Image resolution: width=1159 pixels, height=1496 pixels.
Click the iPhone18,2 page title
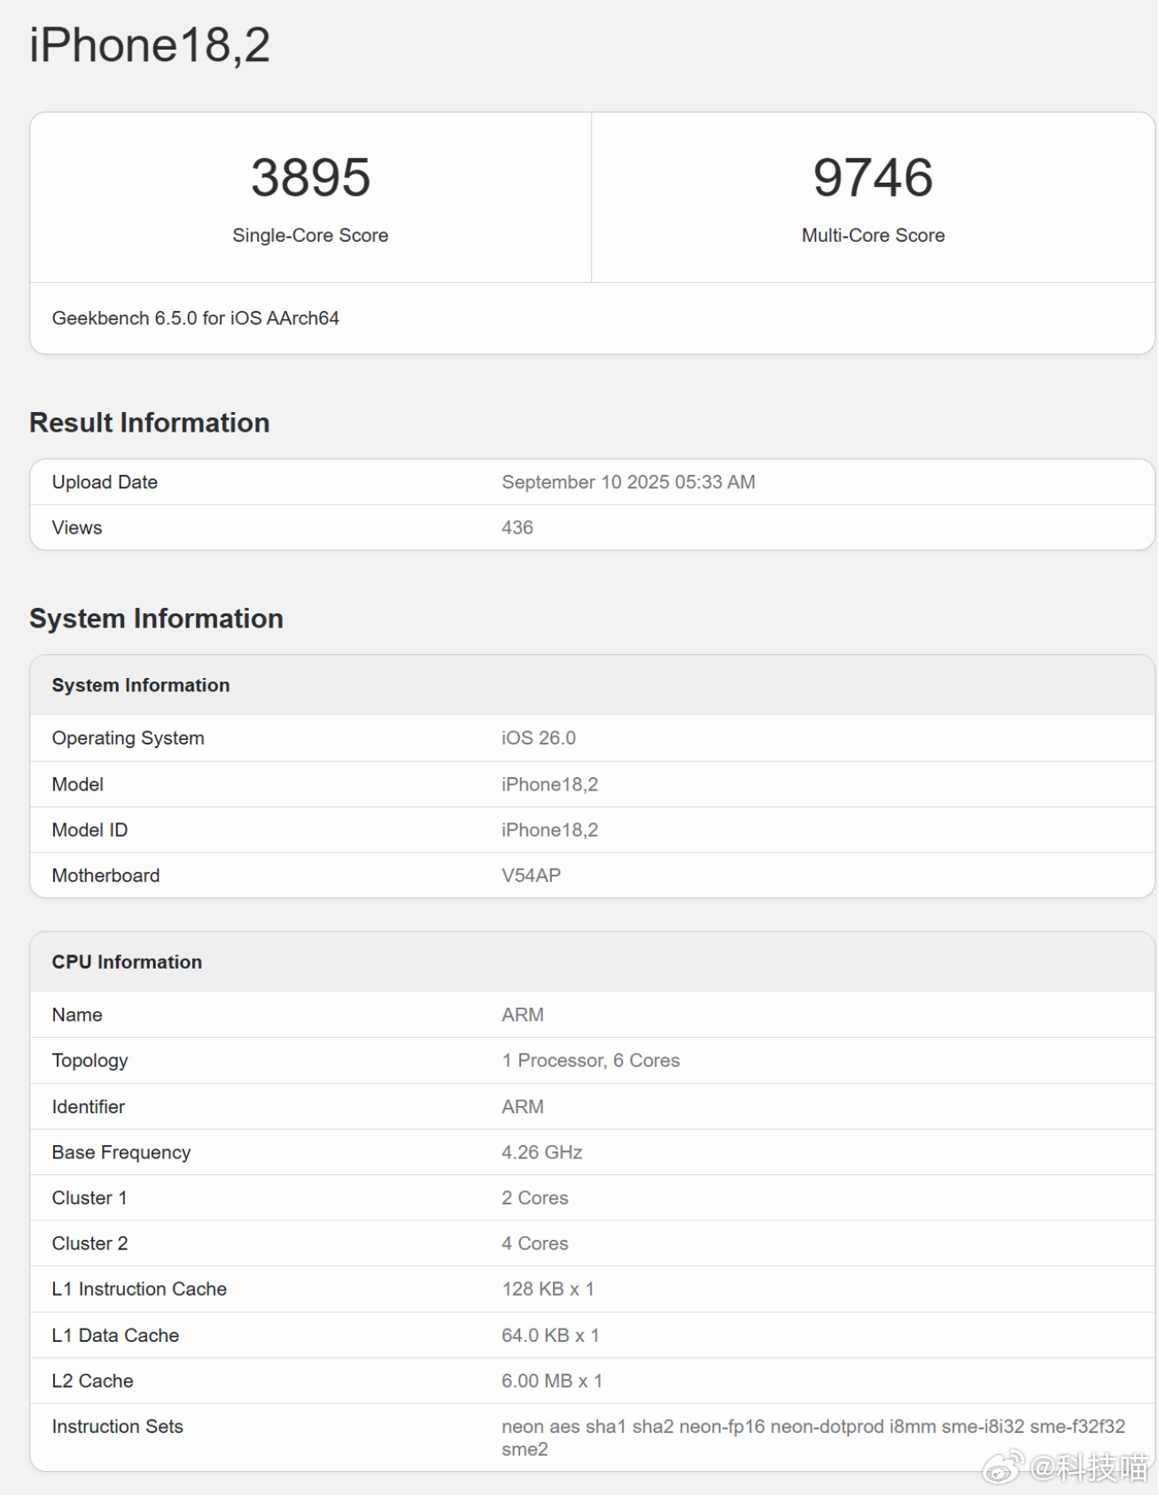click(x=150, y=45)
